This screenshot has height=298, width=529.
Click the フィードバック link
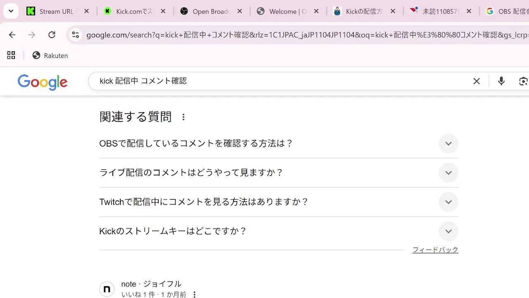point(435,250)
